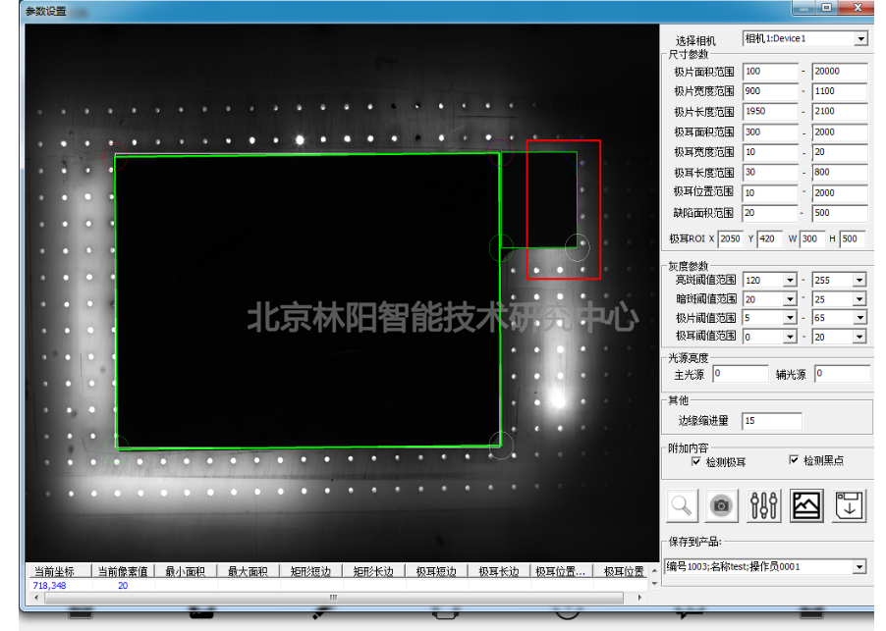Click the 最大面积 column header
The width and height of the screenshot is (886, 631).
pos(248,571)
